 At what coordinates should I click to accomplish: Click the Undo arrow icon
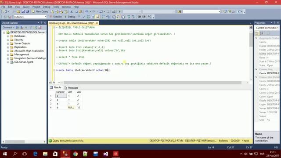pos(87,12)
